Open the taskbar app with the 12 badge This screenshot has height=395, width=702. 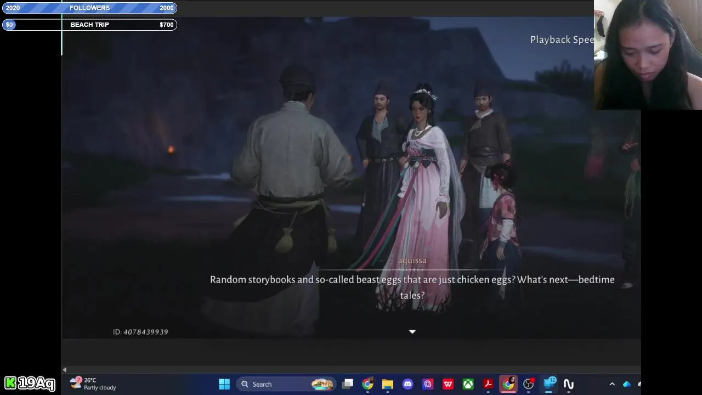pos(548,384)
